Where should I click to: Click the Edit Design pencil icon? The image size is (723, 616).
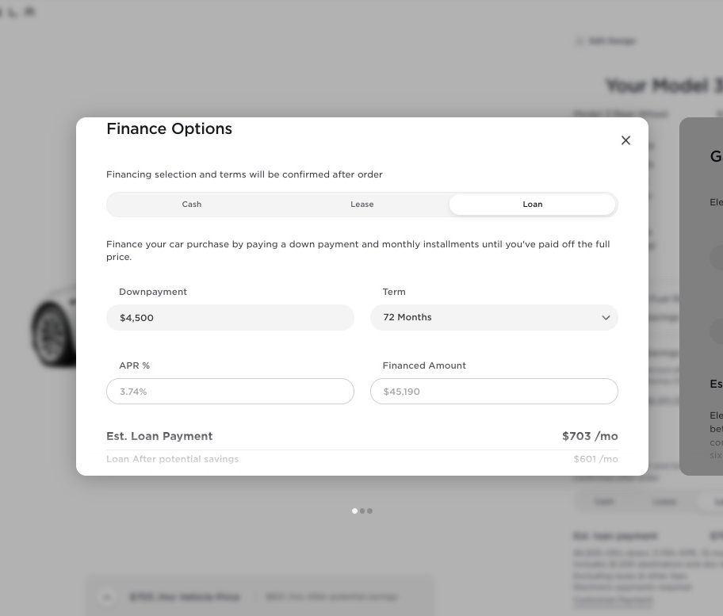pos(580,41)
